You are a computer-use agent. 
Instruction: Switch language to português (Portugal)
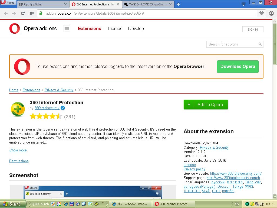[199, 186]
